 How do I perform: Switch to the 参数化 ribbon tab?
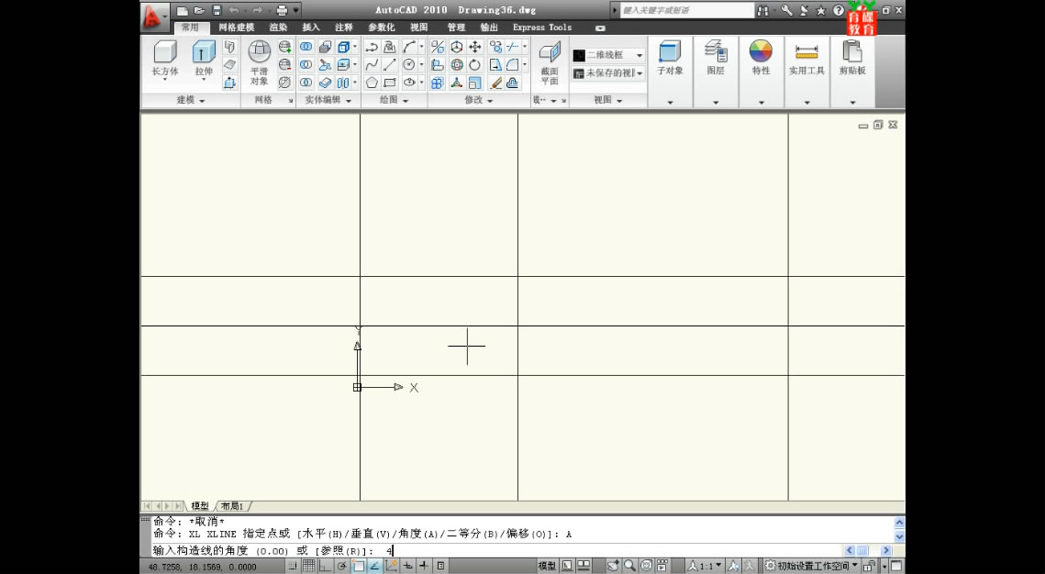(x=382, y=28)
